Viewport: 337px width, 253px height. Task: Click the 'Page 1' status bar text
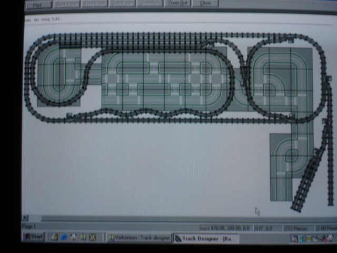tap(29, 226)
